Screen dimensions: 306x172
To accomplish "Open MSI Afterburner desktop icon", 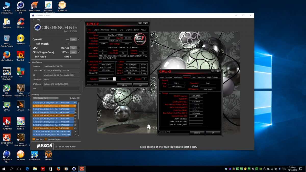I will point(7,90).
